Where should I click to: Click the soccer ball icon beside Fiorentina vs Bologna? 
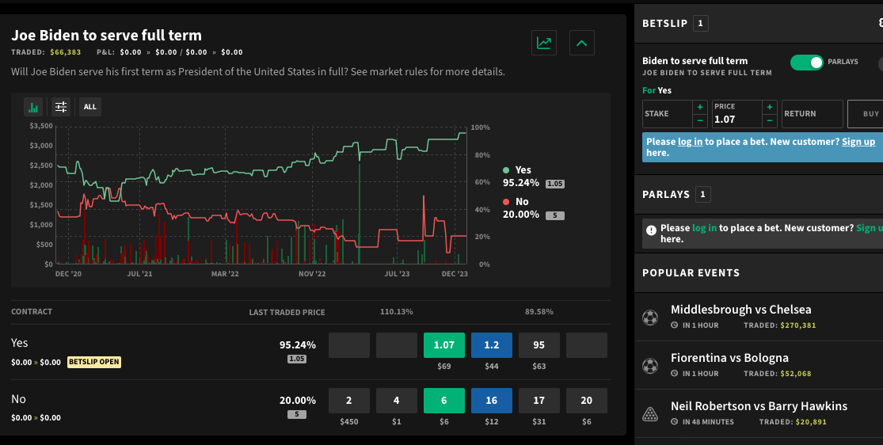[650, 366]
